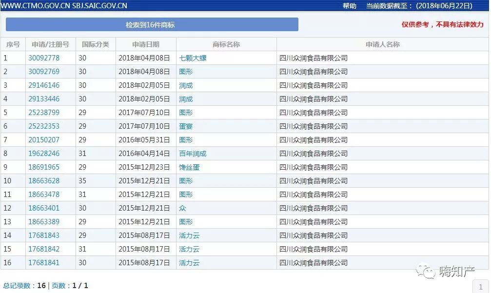Select applicant 四川众润食品有限公司 in row 1

click(314, 58)
